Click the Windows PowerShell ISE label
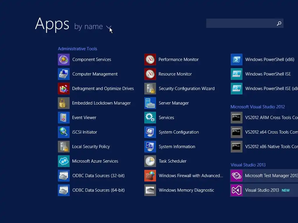The image size is (298, 223). click(268, 74)
